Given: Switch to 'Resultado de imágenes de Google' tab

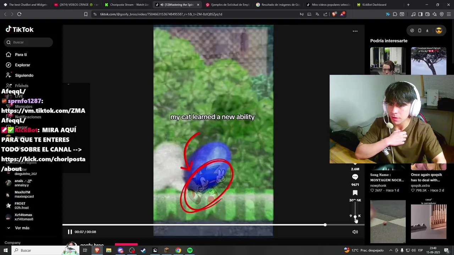Looking at the screenshot, I should (278, 5).
